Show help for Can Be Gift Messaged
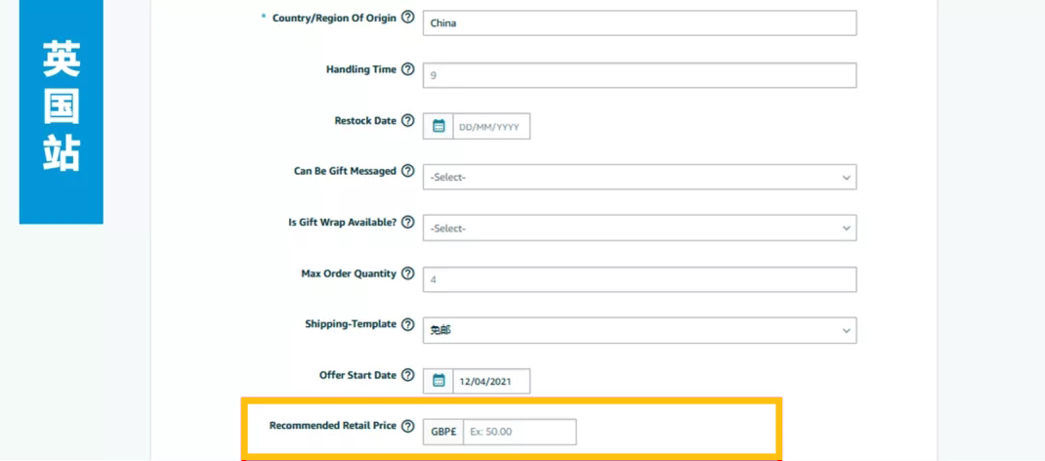 [408, 171]
